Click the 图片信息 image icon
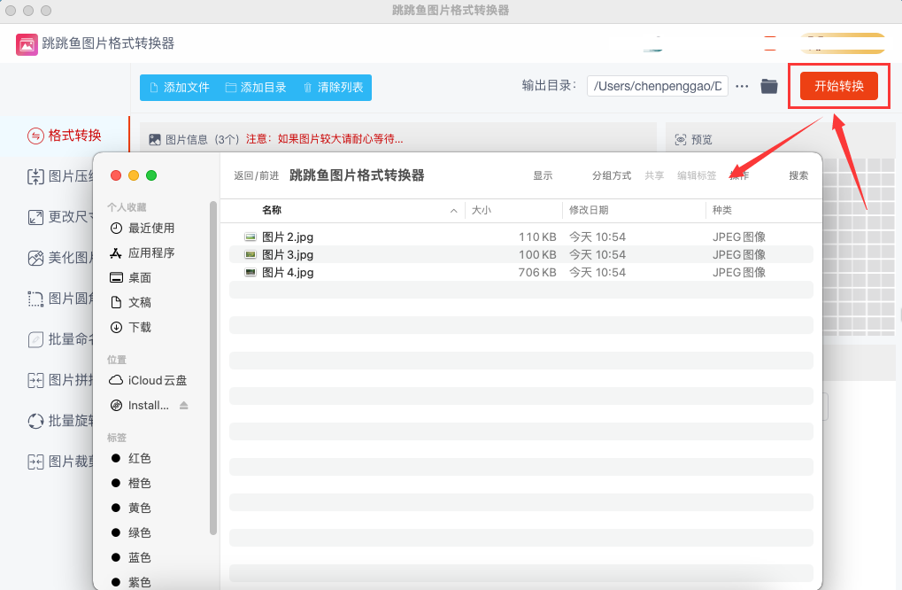The image size is (902, 590). (155, 140)
